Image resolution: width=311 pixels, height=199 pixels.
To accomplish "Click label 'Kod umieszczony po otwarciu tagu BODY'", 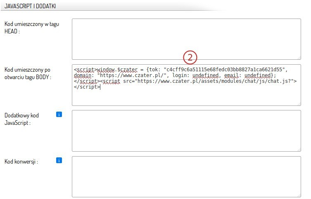I will point(28,73).
